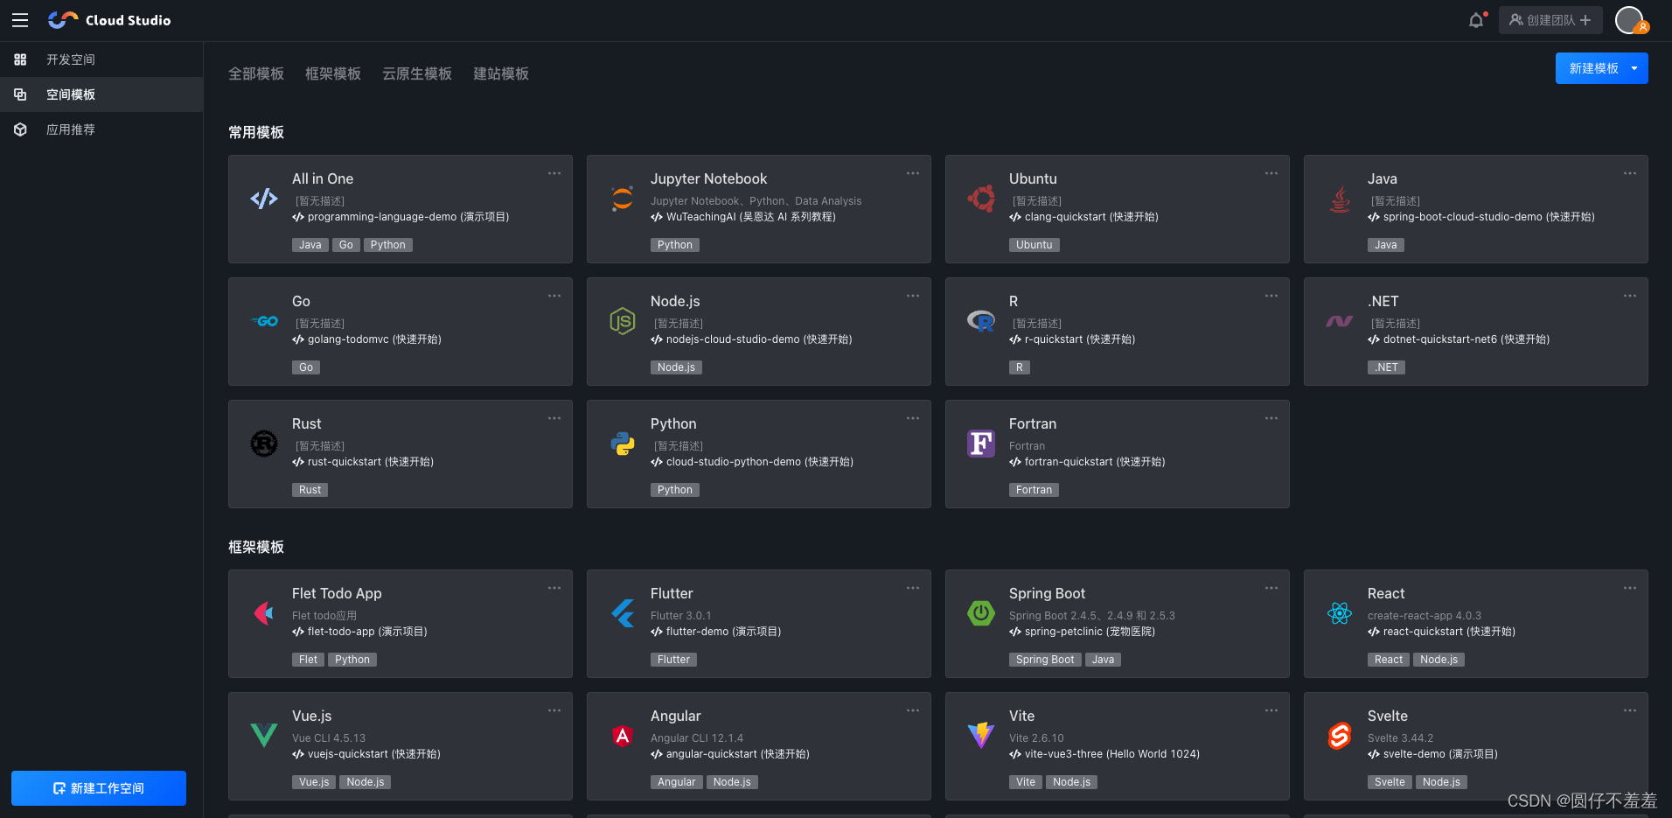Viewport: 1672px width, 818px height.
Task: Click the Java logo icon
Action: (x=1340, y=199)
